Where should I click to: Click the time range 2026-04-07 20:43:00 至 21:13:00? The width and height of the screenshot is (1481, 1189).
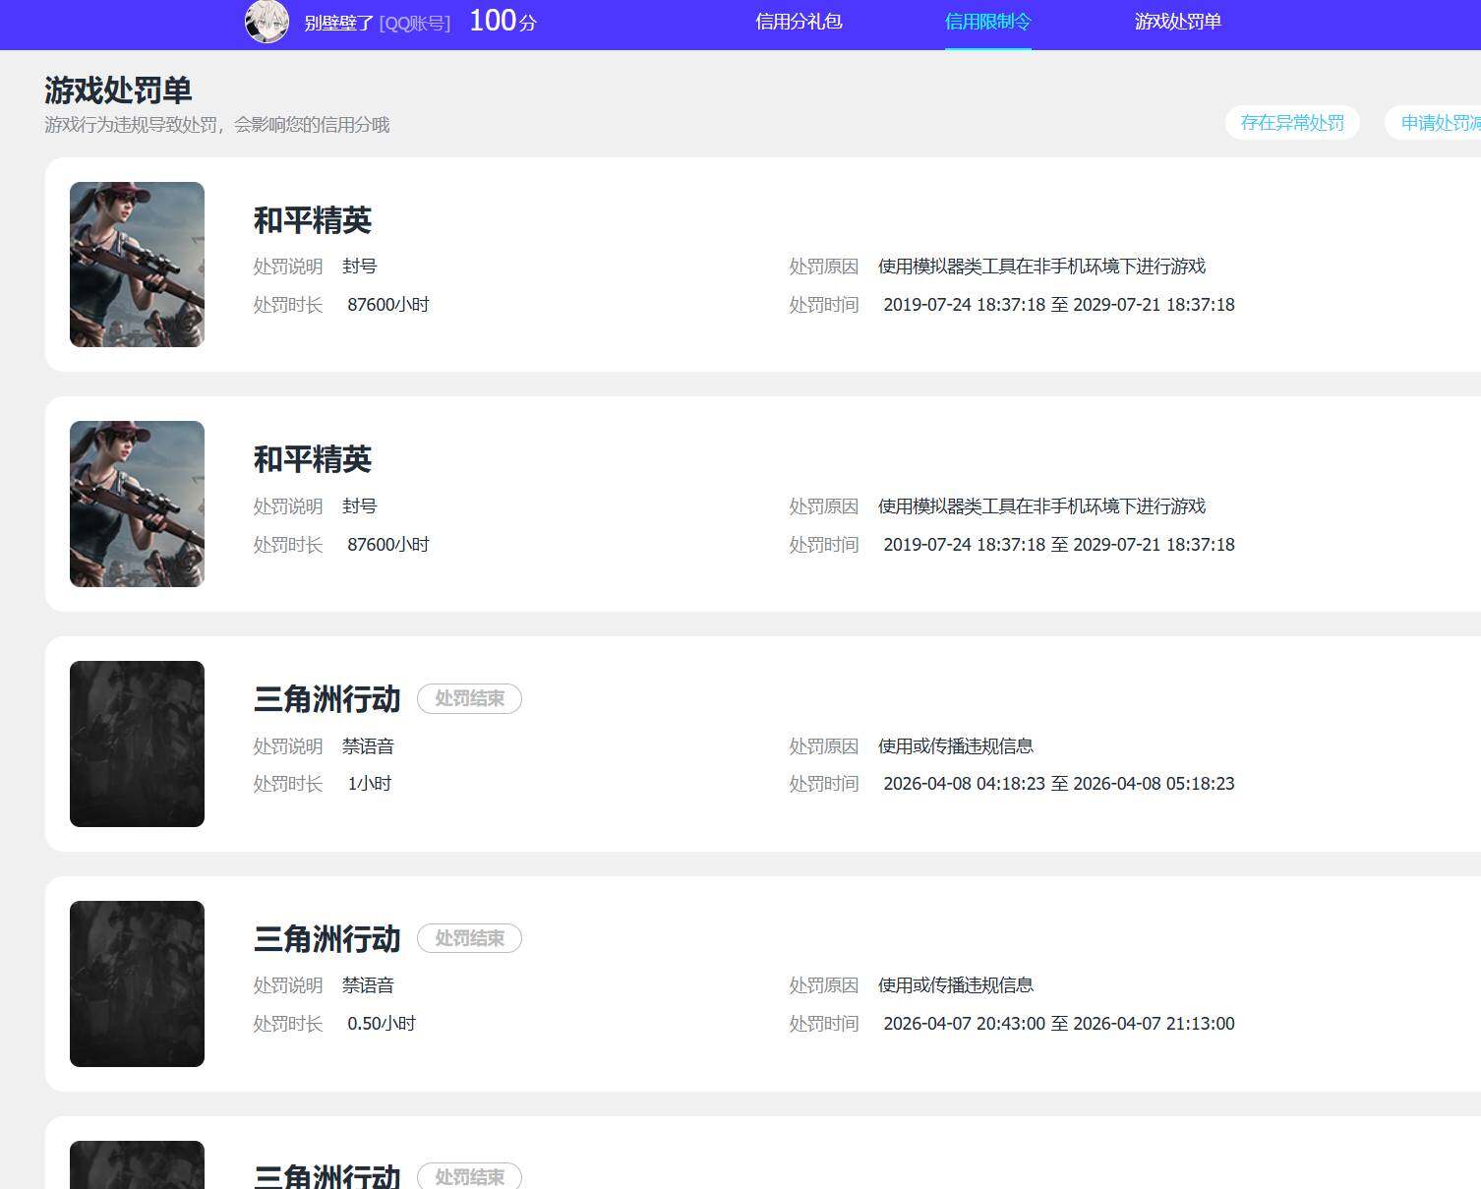1059,1024
